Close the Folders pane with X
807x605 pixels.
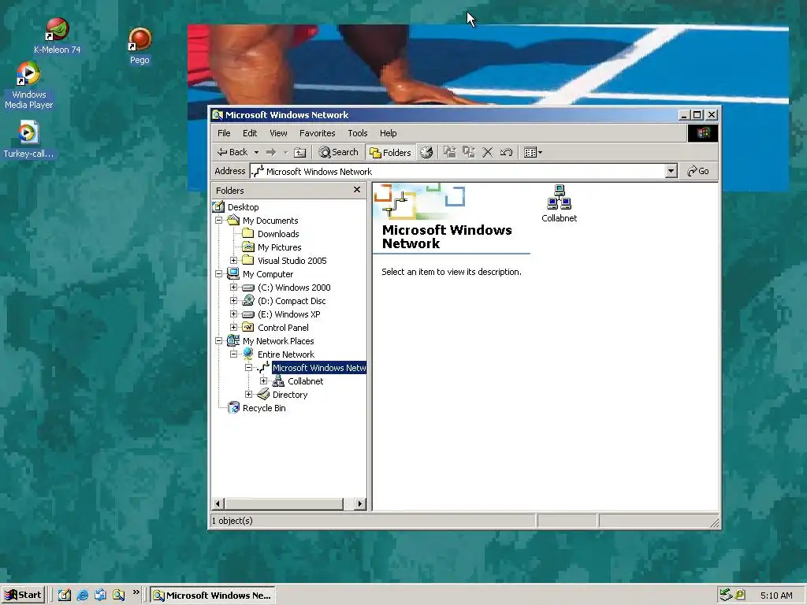pos(357,190)
